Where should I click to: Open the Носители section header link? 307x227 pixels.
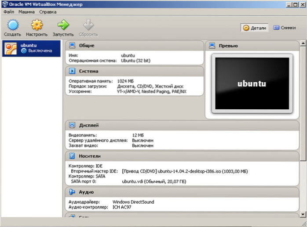(90, 156)
